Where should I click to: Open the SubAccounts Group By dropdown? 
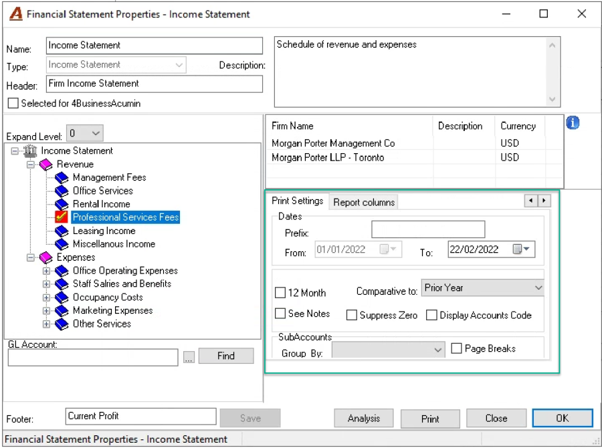pos(388,350)
